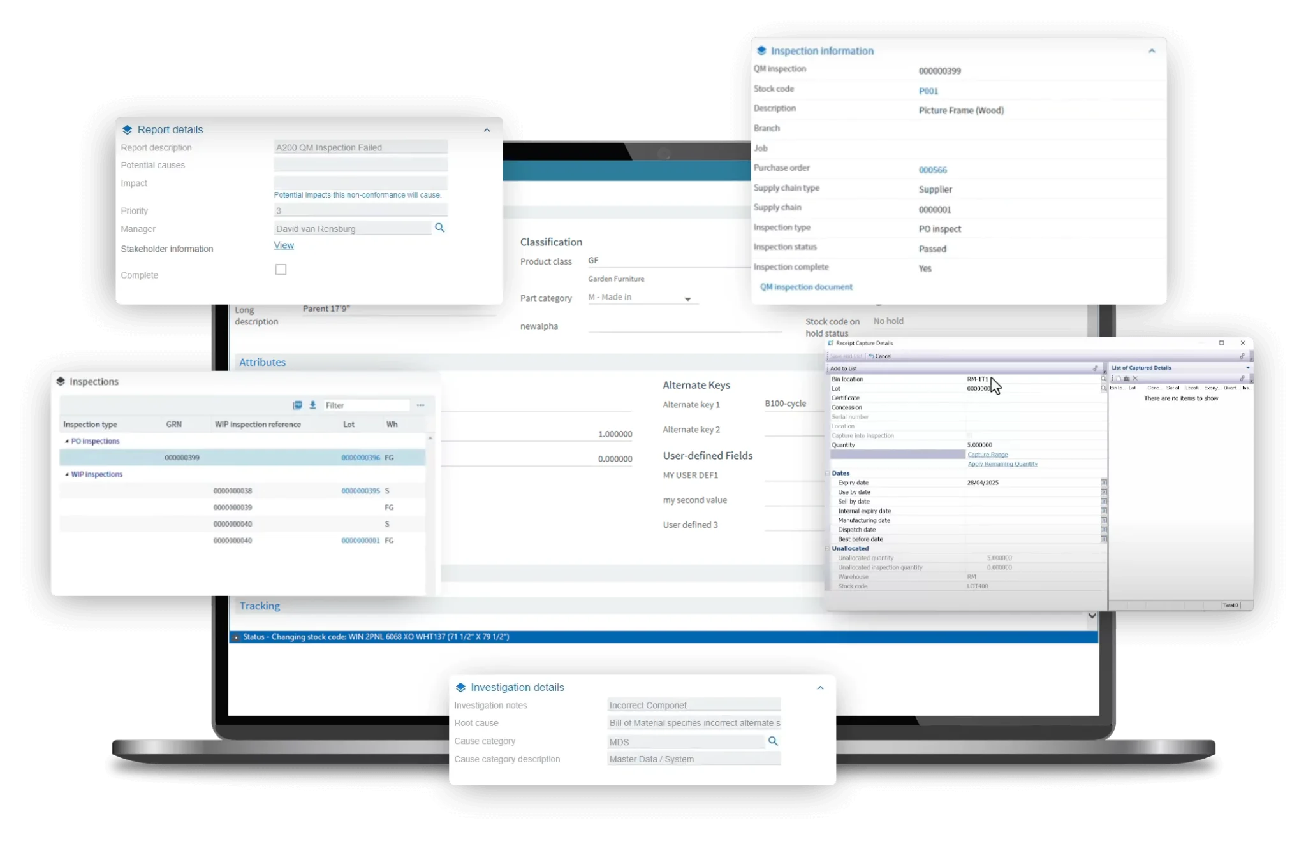Click Cancel in the Receipt Capture toolbar
1306x851 pixels.
pos(883,356)
